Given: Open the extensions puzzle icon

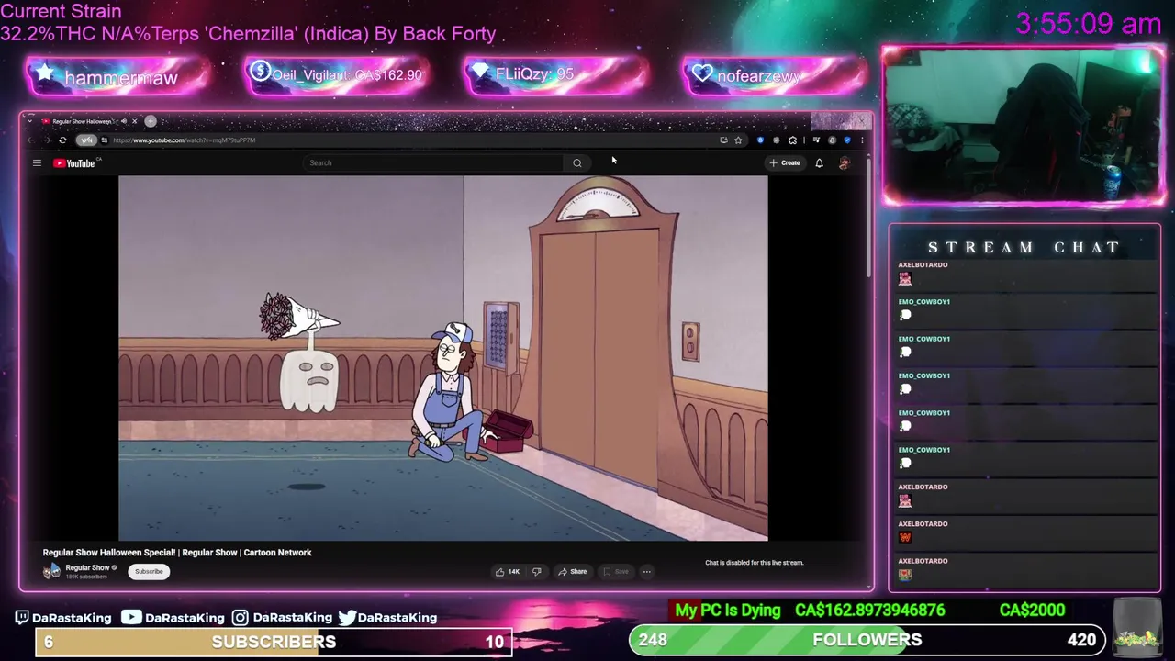Looking at the screenshot, I should pyautogui.click(x=793, y=140).
